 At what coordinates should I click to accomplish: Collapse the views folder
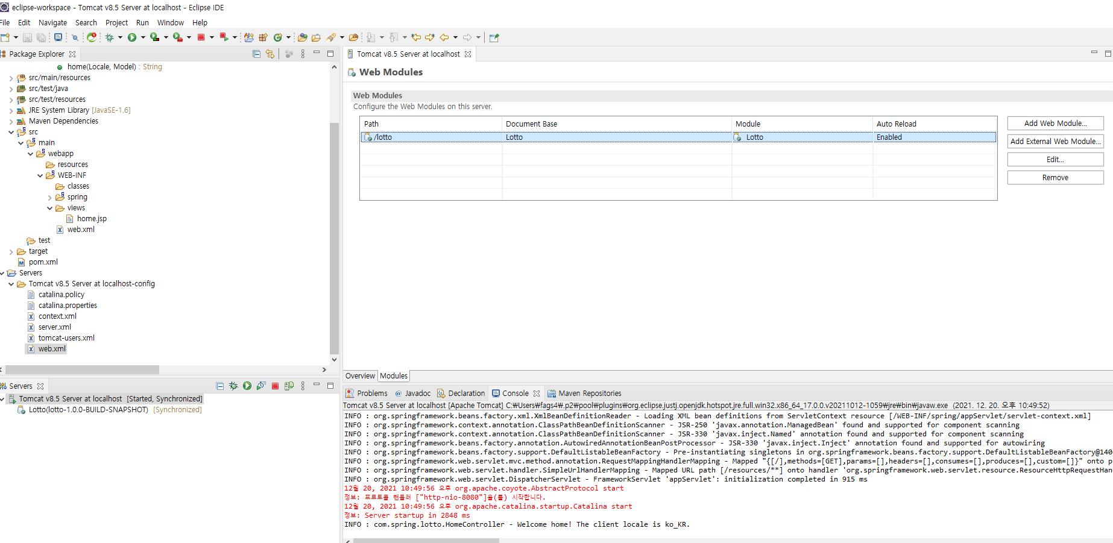49,209
